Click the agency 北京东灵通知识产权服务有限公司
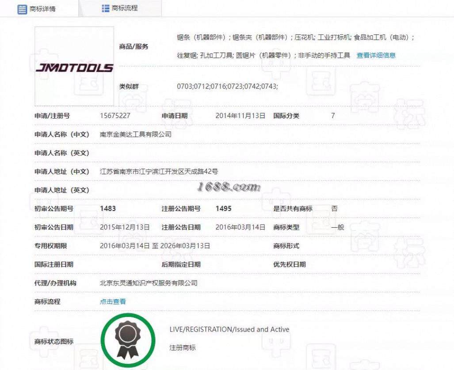The height and width of the screenshot is (370, 454). point(149,283)
